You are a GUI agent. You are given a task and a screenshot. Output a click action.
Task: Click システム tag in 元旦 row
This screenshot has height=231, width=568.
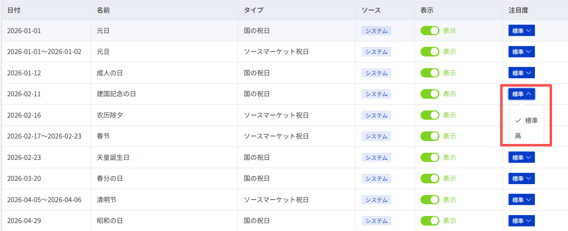click(x=376, y=52)
